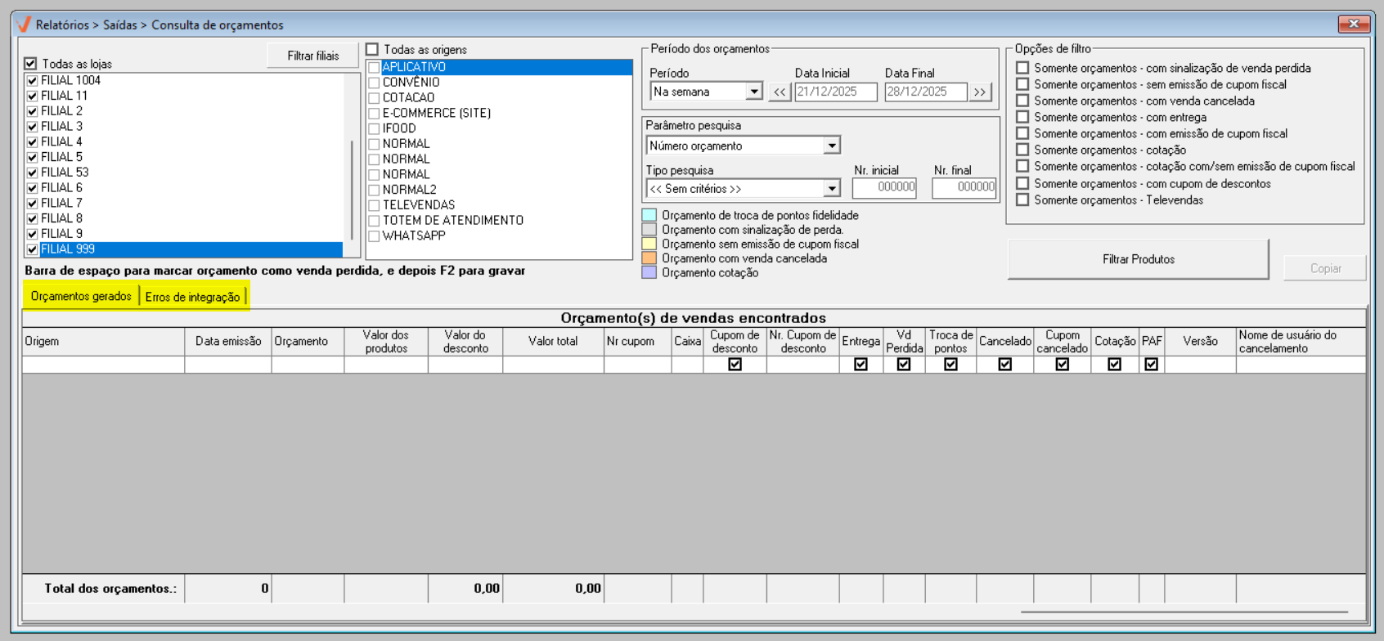
Task: Open the Período dropdown
Action: (753, 92)
